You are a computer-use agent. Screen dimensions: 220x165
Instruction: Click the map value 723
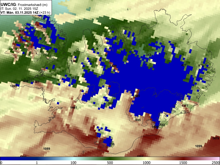[x=162, y=125]
